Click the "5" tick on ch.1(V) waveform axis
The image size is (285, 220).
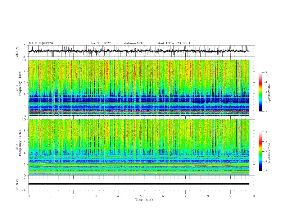25,46
